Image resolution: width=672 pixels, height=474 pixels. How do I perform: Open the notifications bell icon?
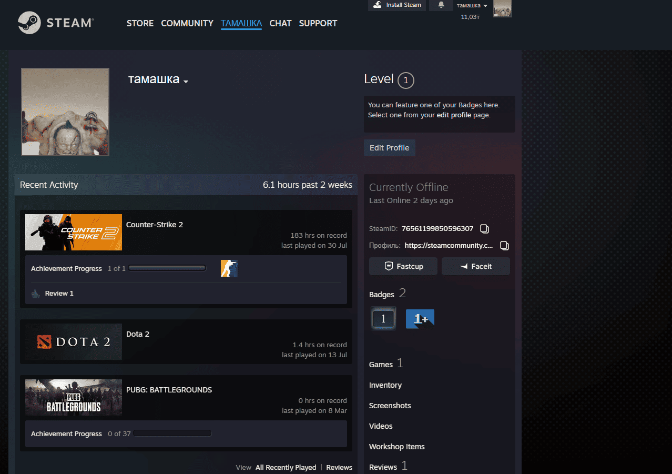tap(441, 5)
